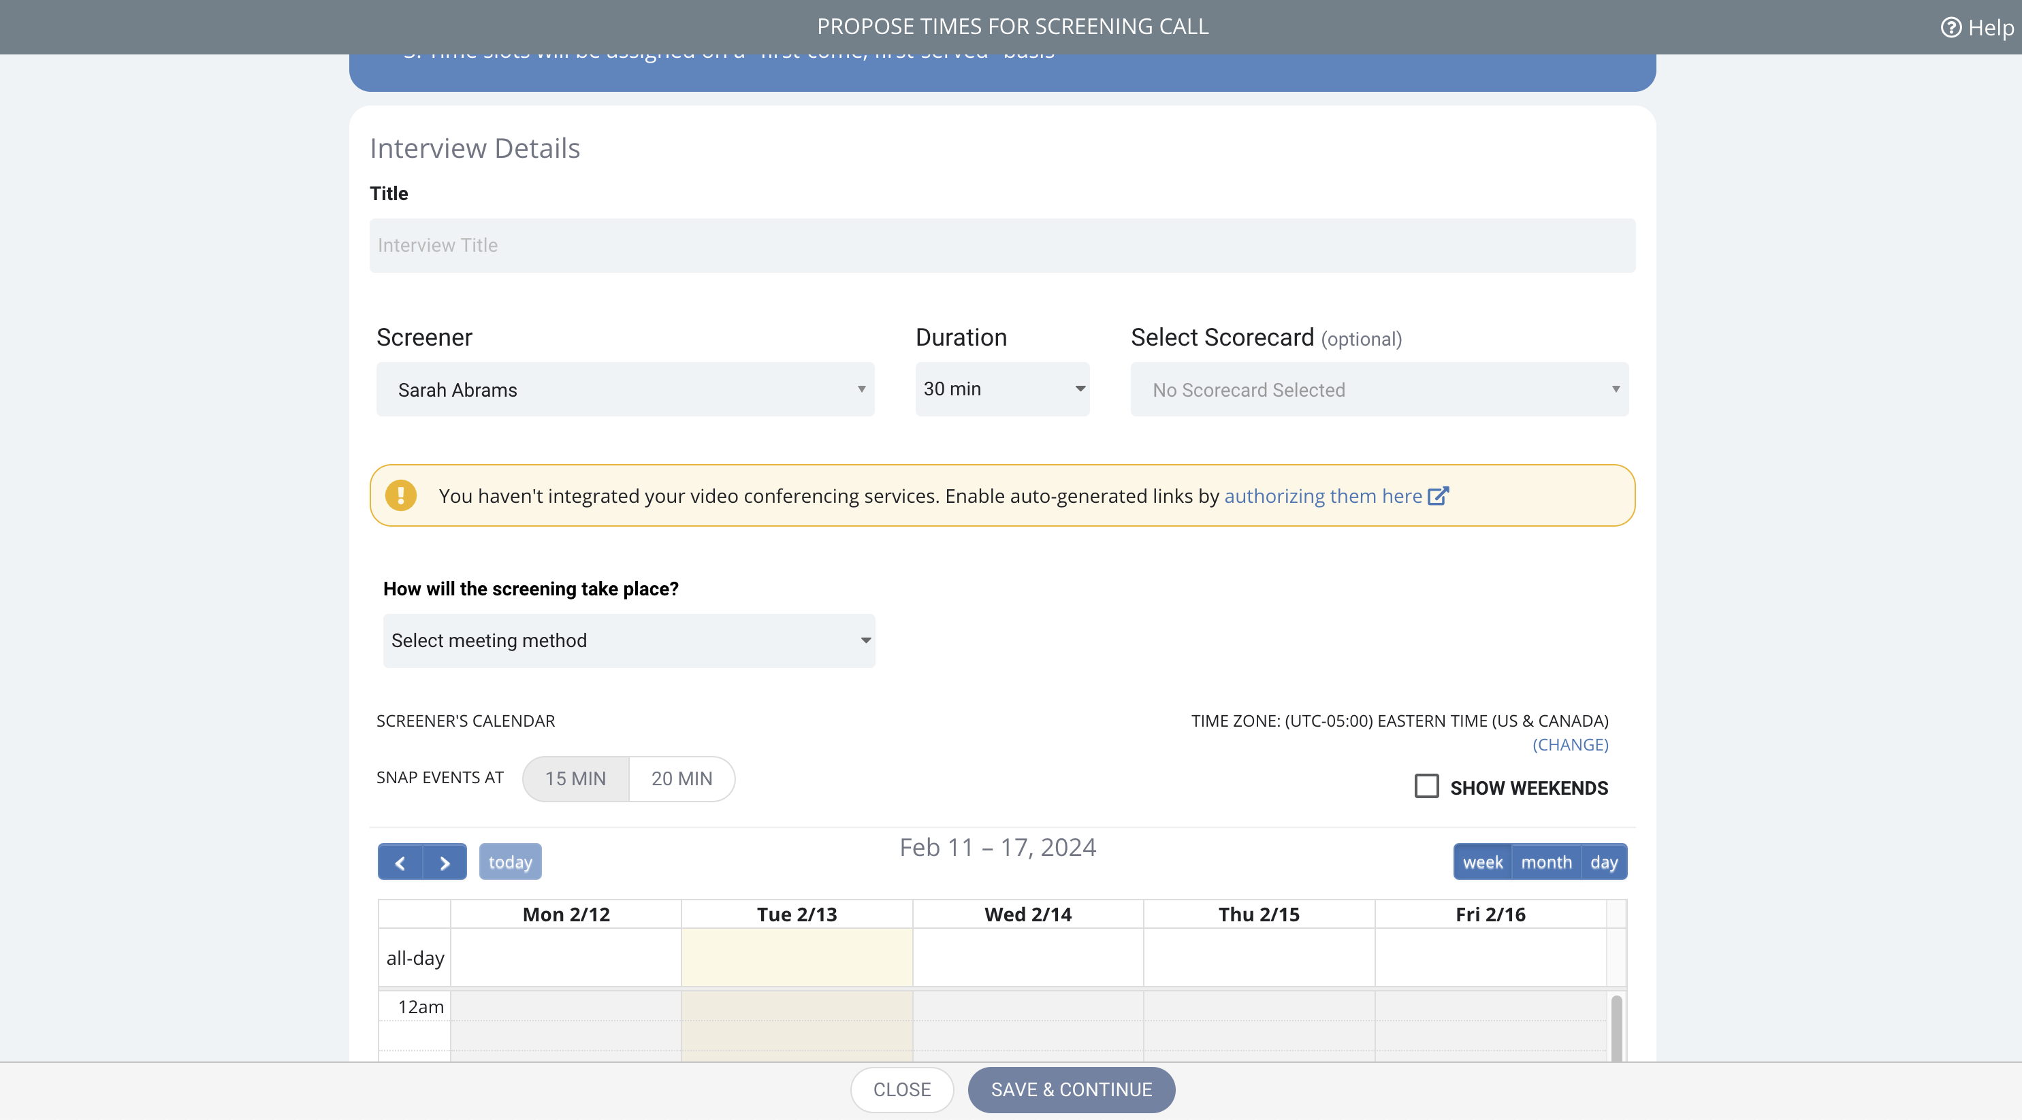2022x1120 pixels.
Task: Click SAVE & CONTINUE
Action: [1072, 1089]
